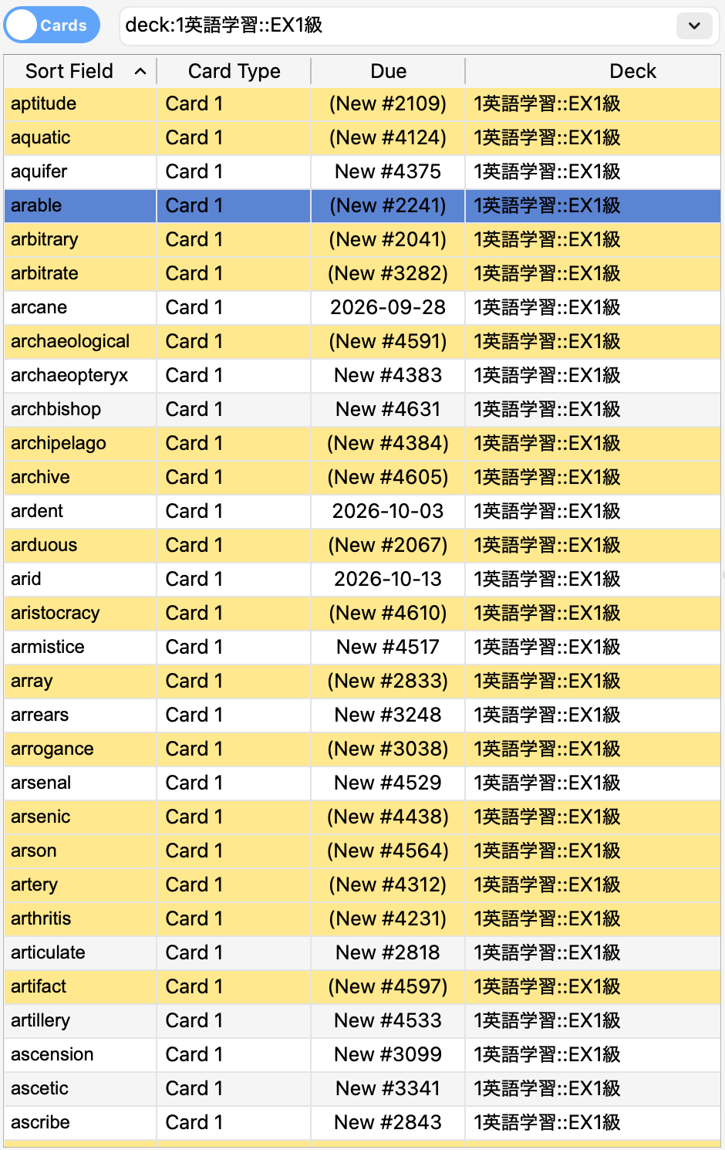This screenshot has height=1150, width=725.
Task: Toggle the Cards/Notes switch
Action: (52, 25)
